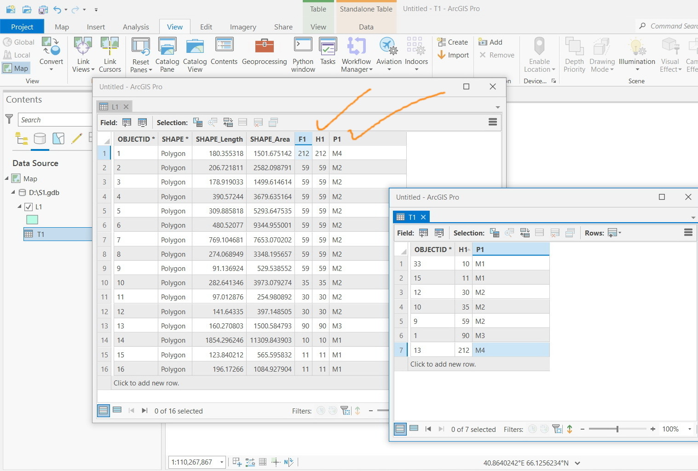This screenshot has height=471, width=698.
Task: Click the Contents Search field
Action: coord(55,120)
